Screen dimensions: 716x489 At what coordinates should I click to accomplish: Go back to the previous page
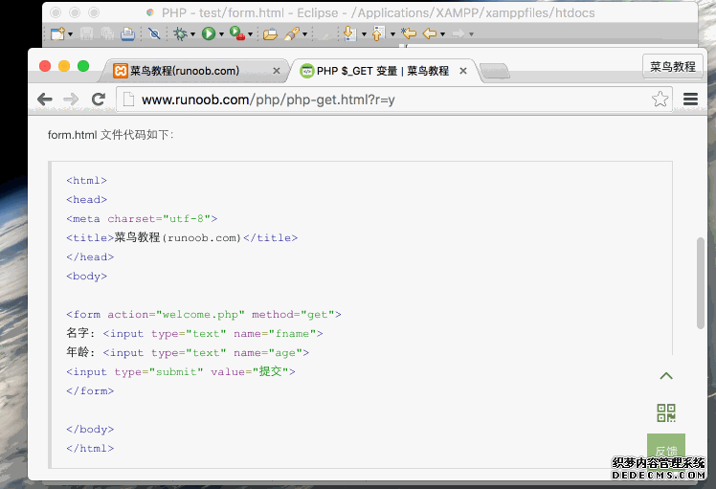coord(45,100)
